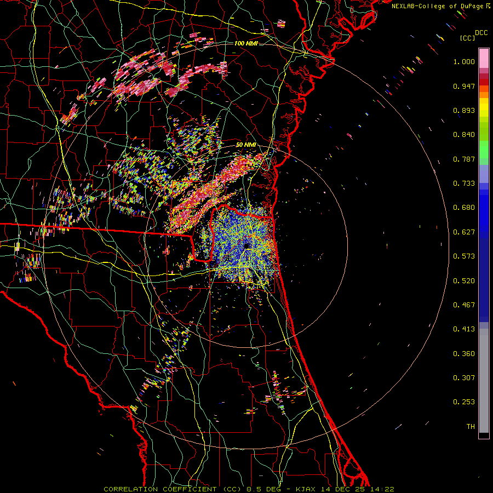493x493 pixels.
Task: Click the 0.947 scale value
Action: [x=464, y=86]
